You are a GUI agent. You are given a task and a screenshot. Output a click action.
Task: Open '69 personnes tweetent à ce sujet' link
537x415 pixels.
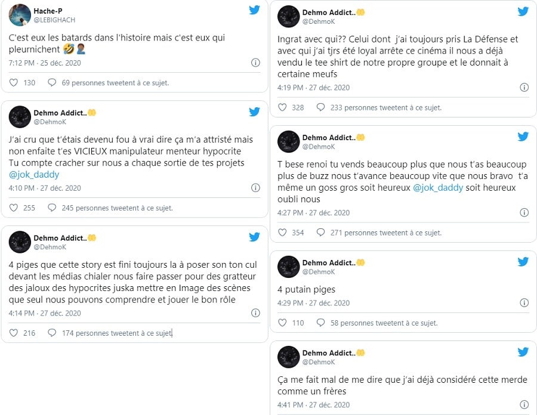tap(115, 83)
